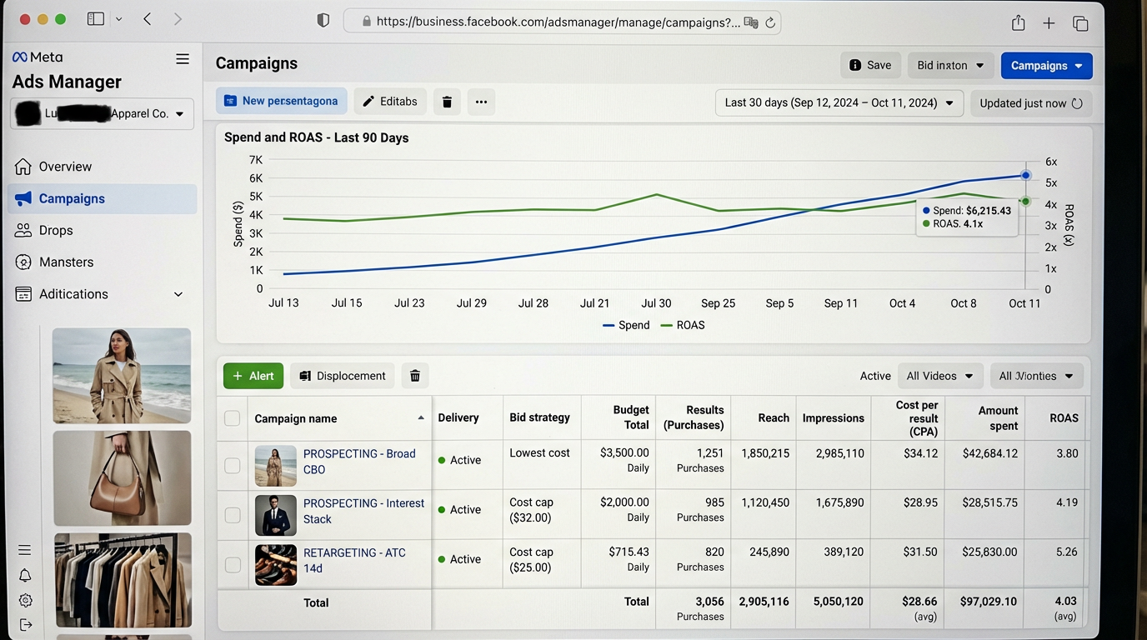Open the All Monties filter dropdown

(x=1036, y=376)
